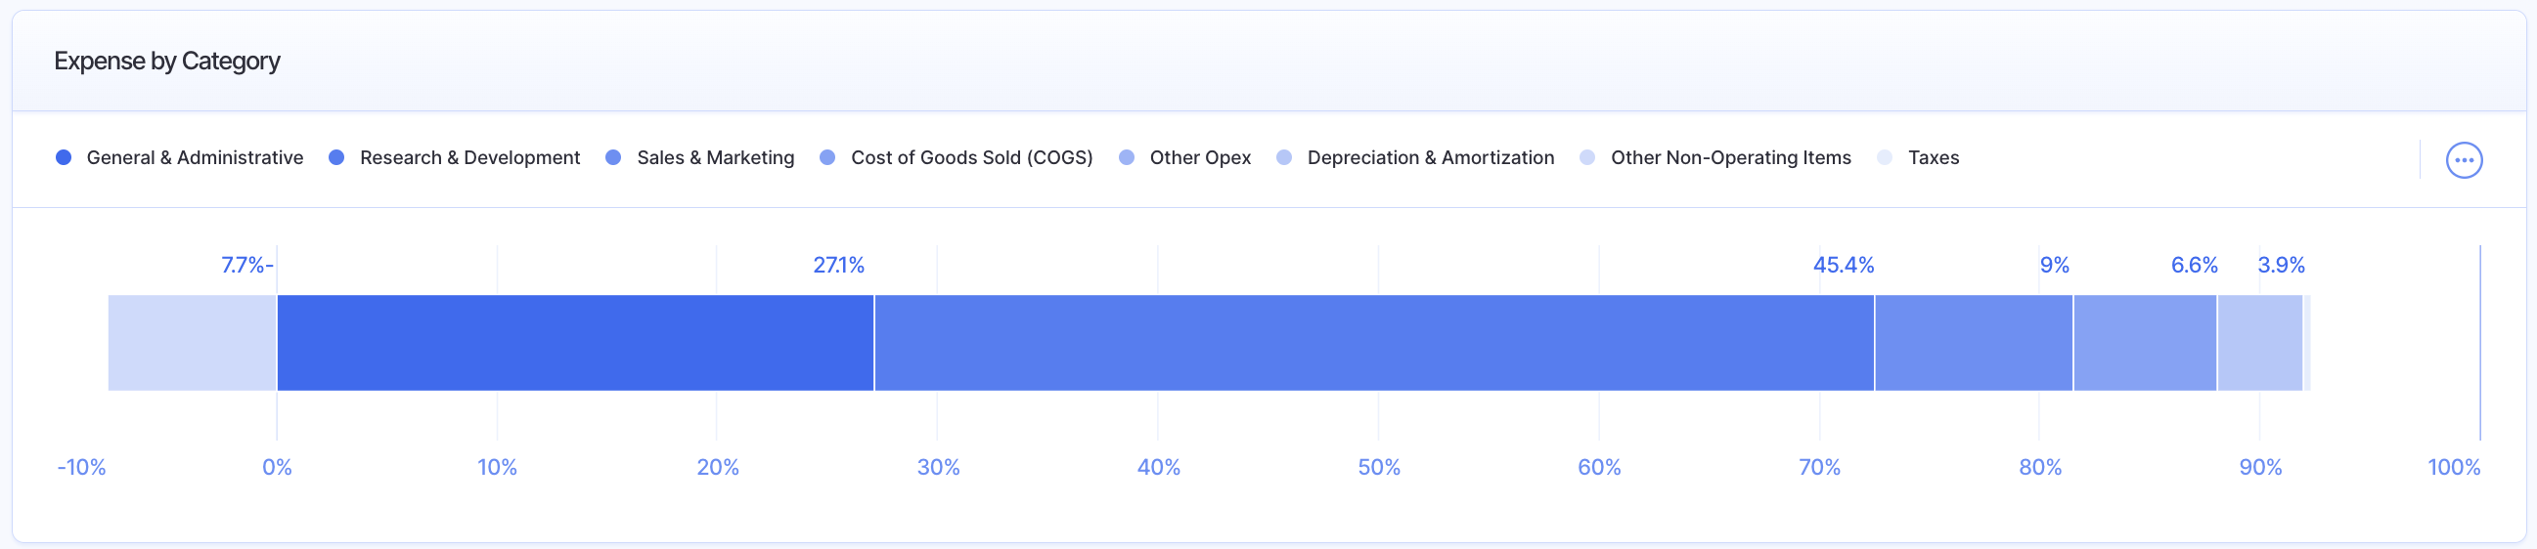Click the General & Administrative legend dot
The width and height of the screenshot is (2537, 549).
click(64, 157)
